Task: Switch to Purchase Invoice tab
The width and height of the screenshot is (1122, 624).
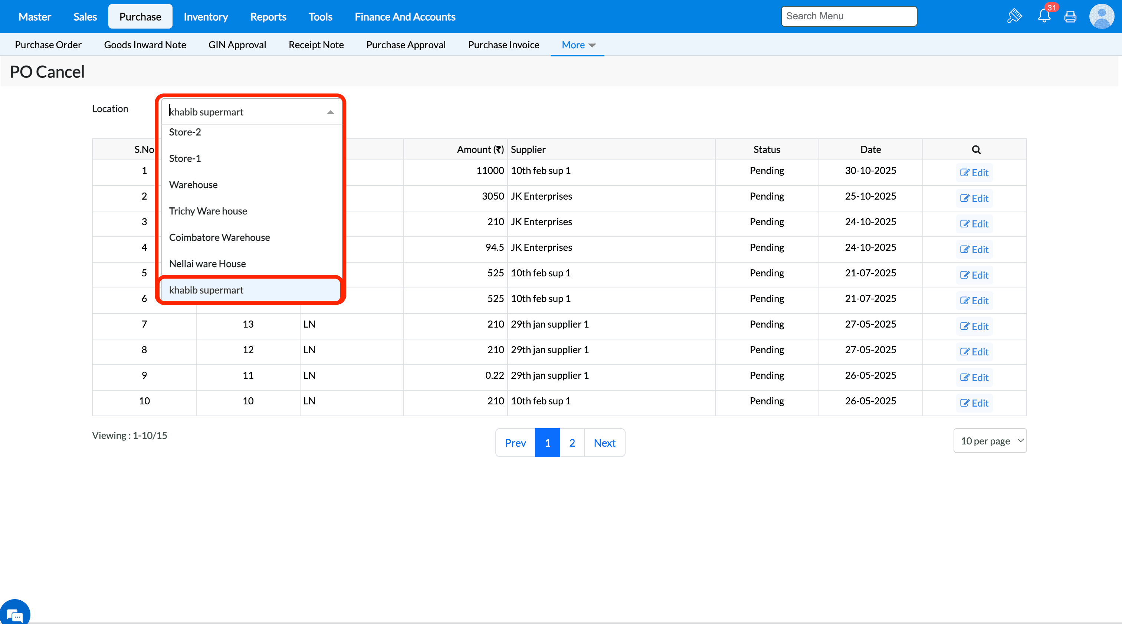Action: coord(503,45)
